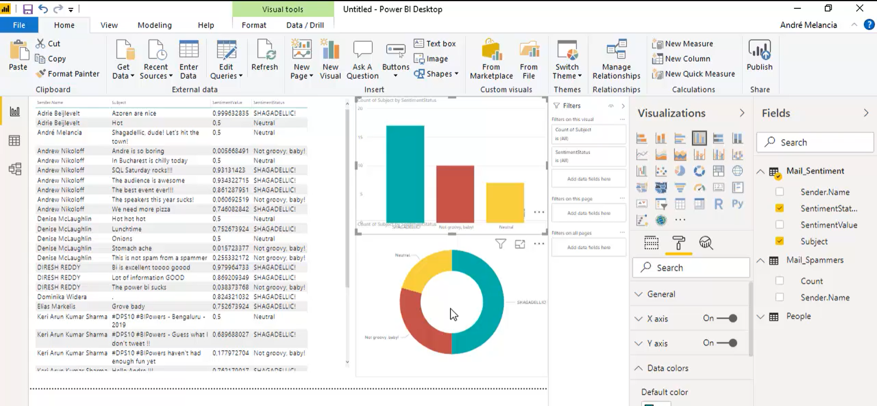The width and height of the screenshot is (877, 406).
Task: Open the Help question mark icon
Action: [869, 25]
